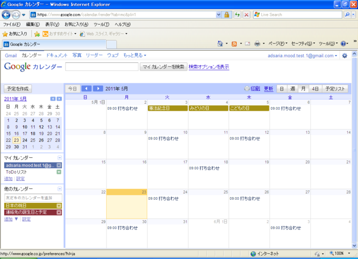
Task: Click マイカレンダーを検索 button
Action: click(x=164, y=67)
